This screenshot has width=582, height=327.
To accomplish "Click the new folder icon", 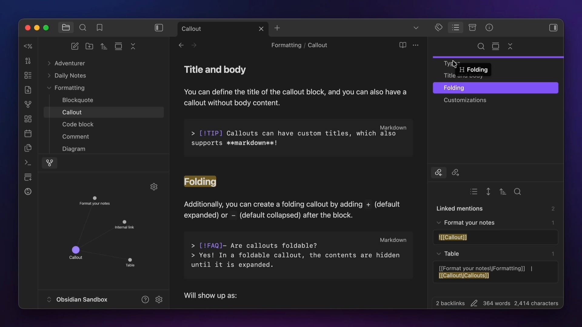I will pyautogui.click(x=89, y=46).
